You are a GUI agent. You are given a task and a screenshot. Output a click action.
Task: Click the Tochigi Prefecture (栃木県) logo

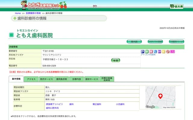(x=177, y=6)
